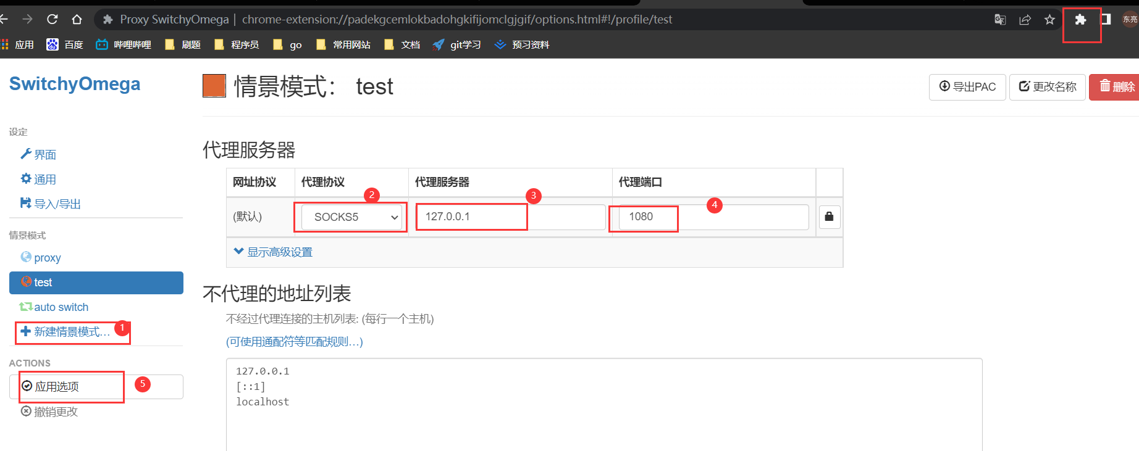Open the extensions puzzle icon
1139x451 pixels.
1080,20
